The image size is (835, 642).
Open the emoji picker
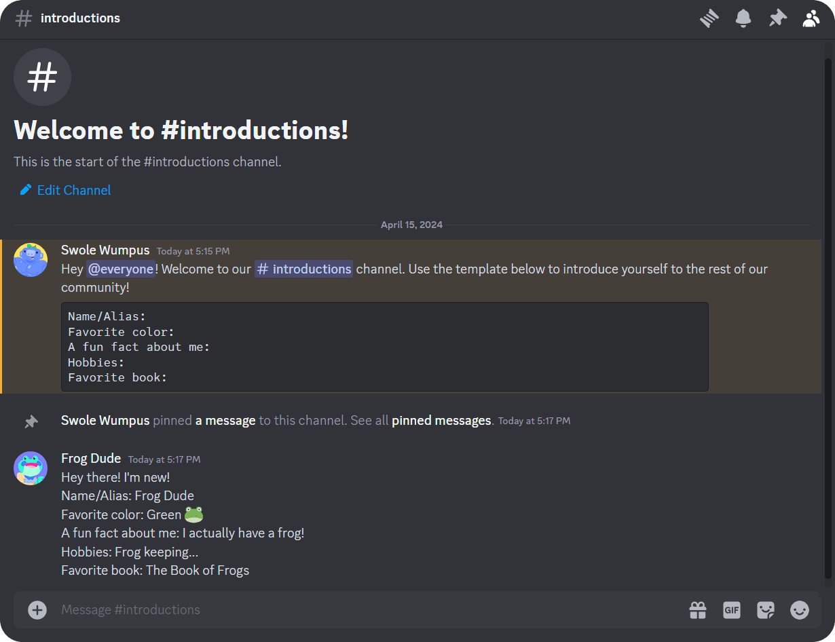coord(800,609)
